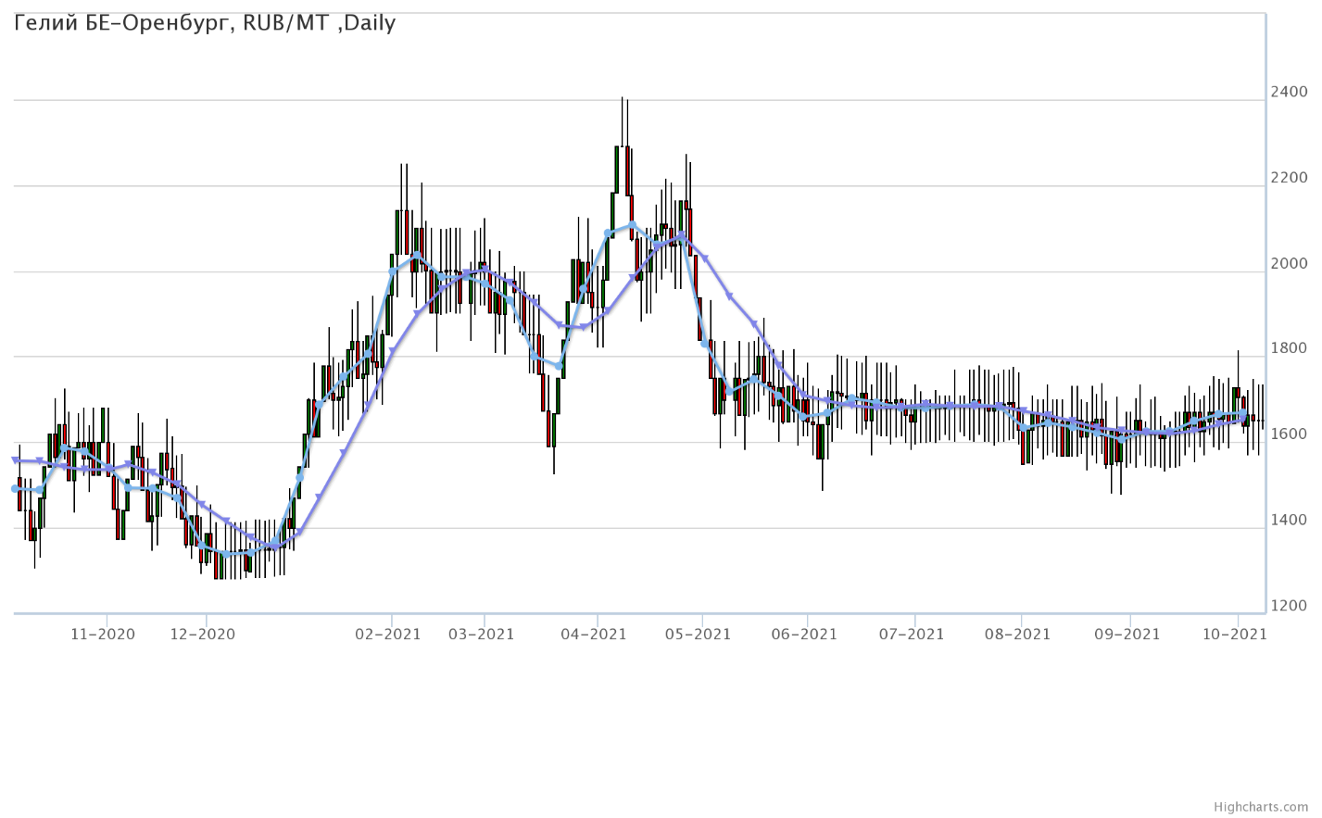Screen dimensions: 1322x818
Task: Click the 1600 price axis label
Action: pyautogui.click(x=1290, y=434)
